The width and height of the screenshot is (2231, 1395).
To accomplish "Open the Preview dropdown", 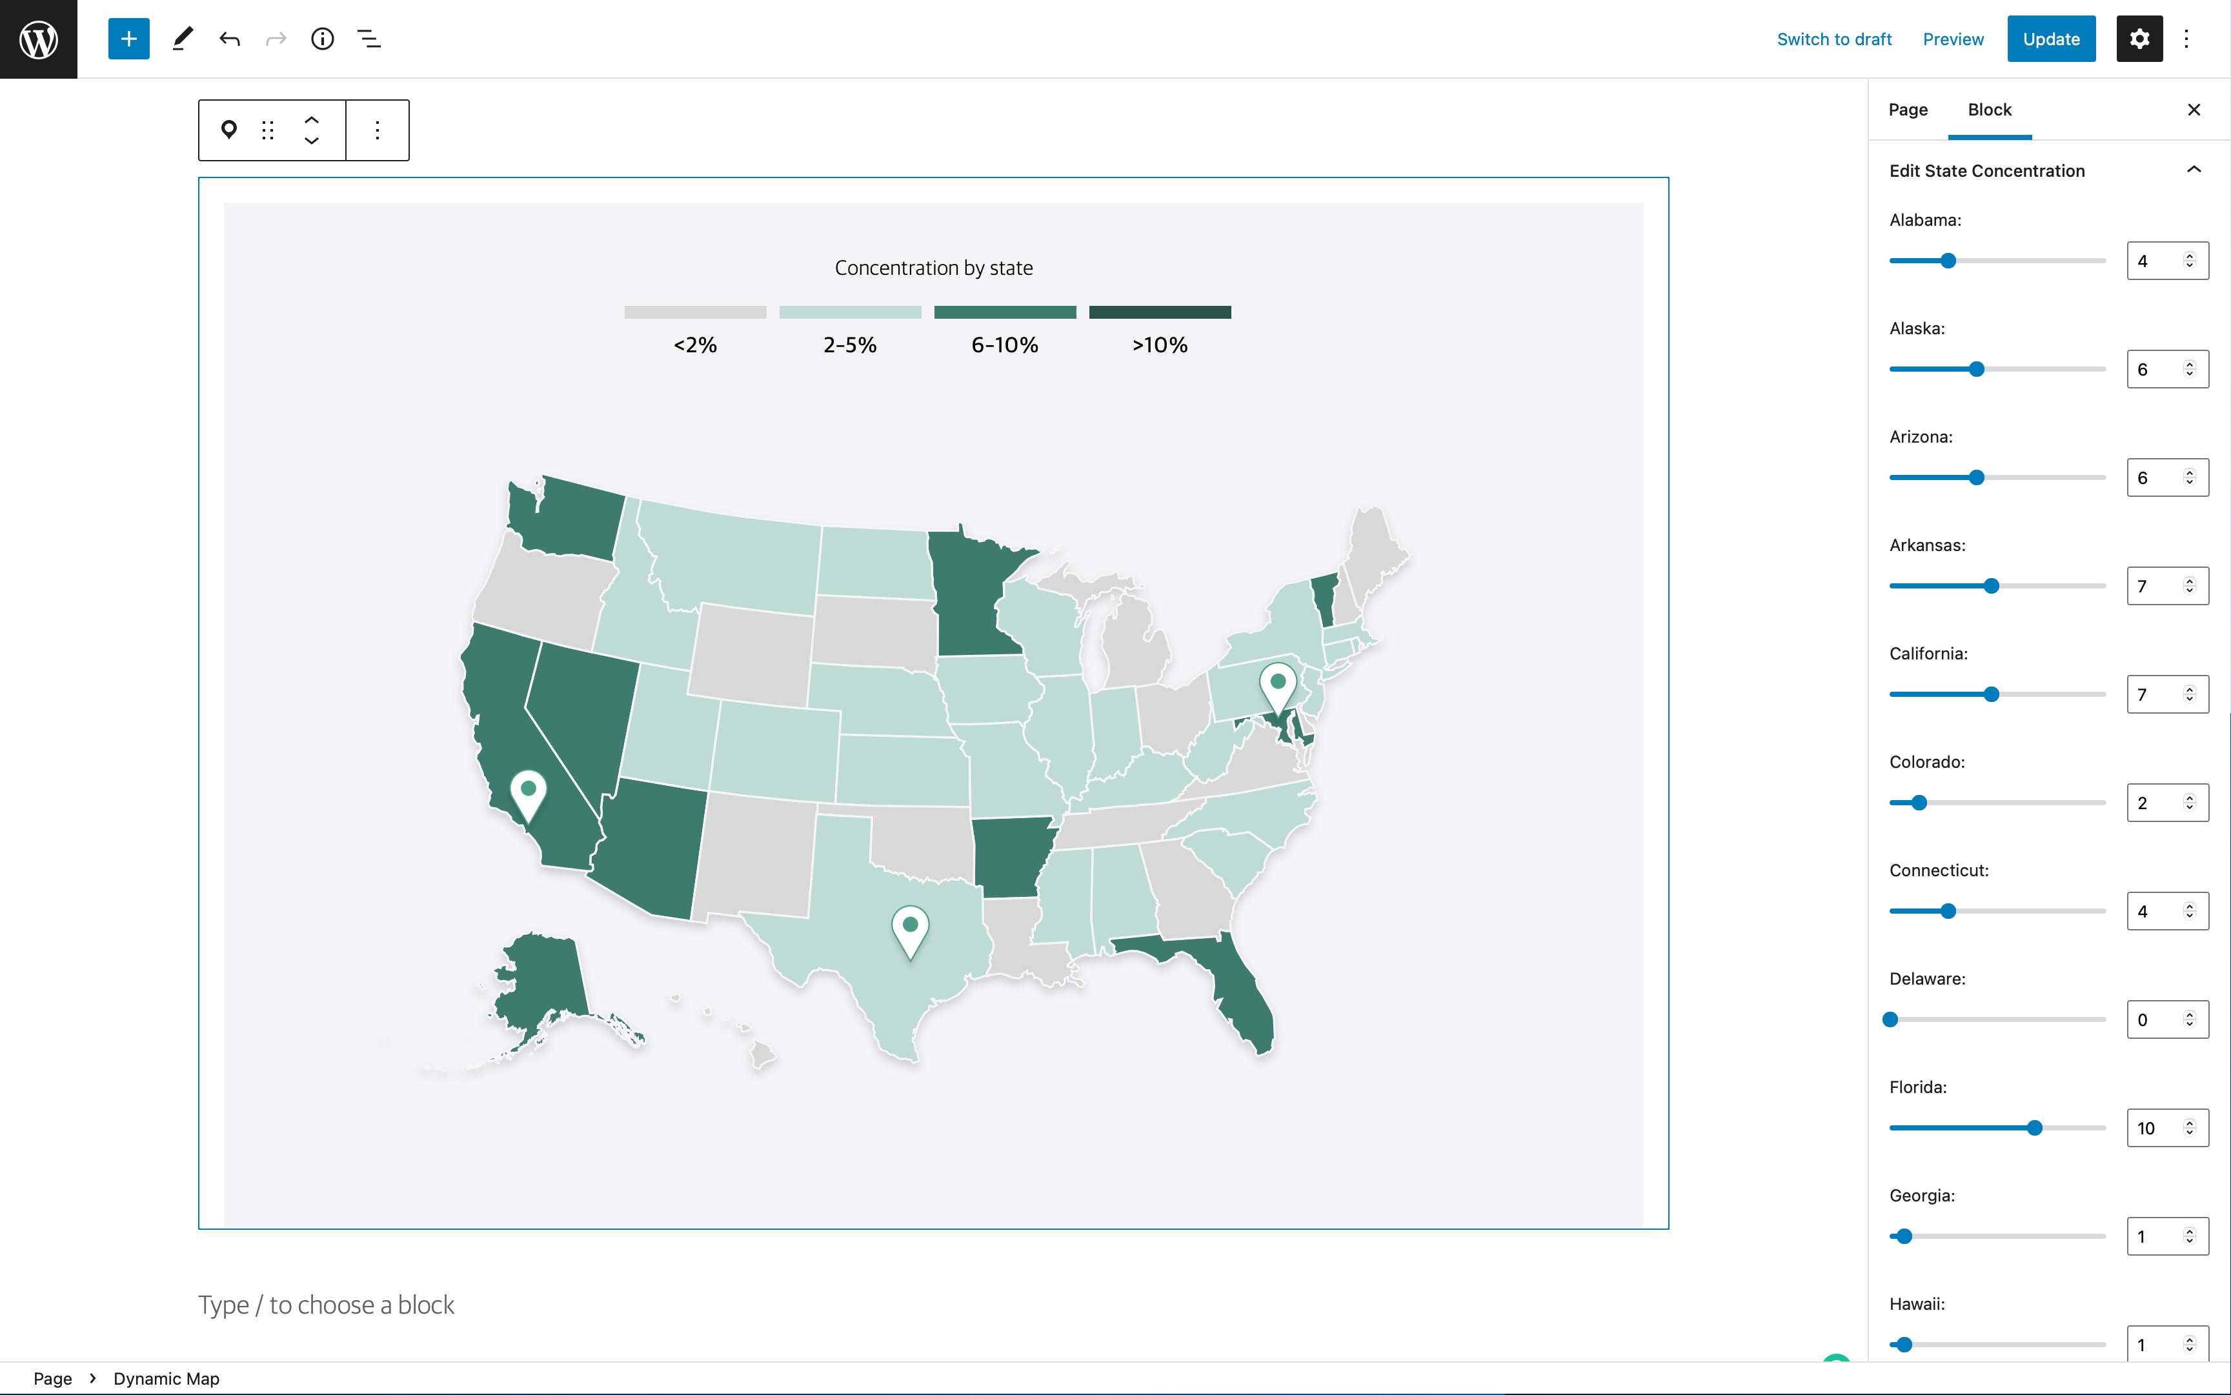I will tap(1952, 39).
